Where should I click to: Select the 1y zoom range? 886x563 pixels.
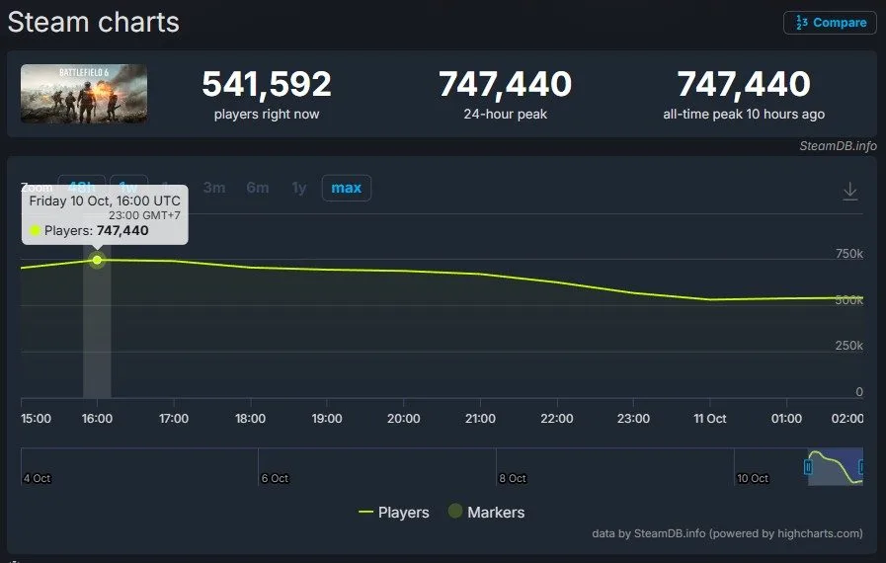(299, 188)
